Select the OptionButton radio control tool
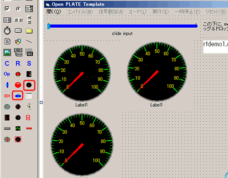The height and width of the screenshot is (178, 228). click(18, 9)
